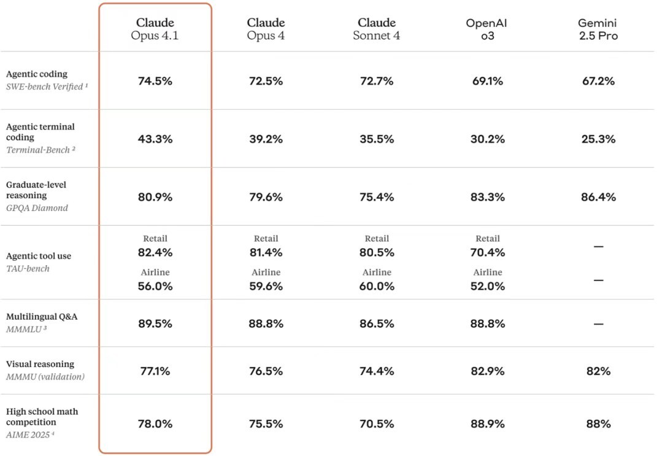This screenshot has height=456, width=657.
Task: Click OpenAI o3's 88.9% math competition score
Action: coord(488,423)
